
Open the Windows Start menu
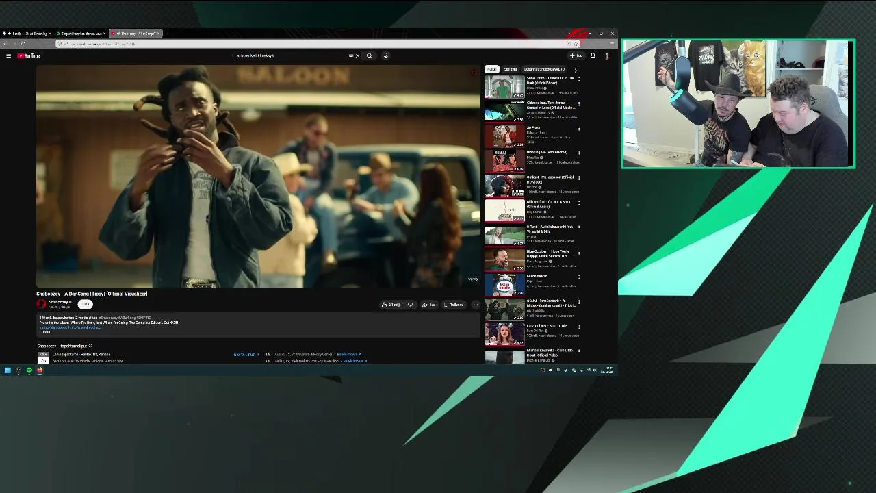[8, 370]
